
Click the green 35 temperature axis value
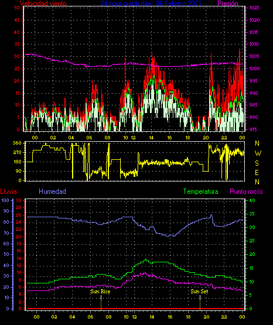[252, 214]
